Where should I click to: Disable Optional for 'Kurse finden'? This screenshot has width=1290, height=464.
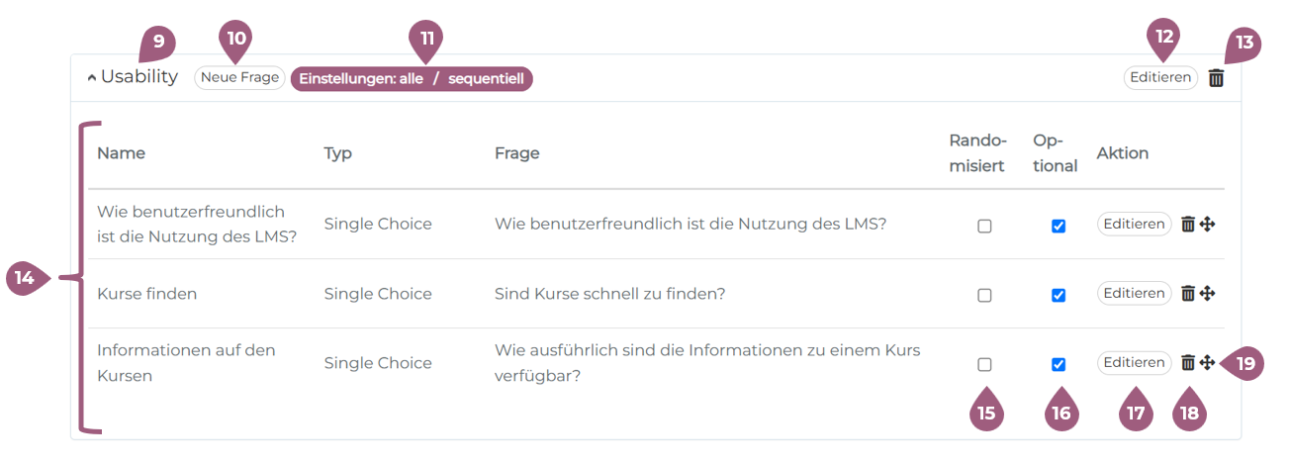point(1059,295)
